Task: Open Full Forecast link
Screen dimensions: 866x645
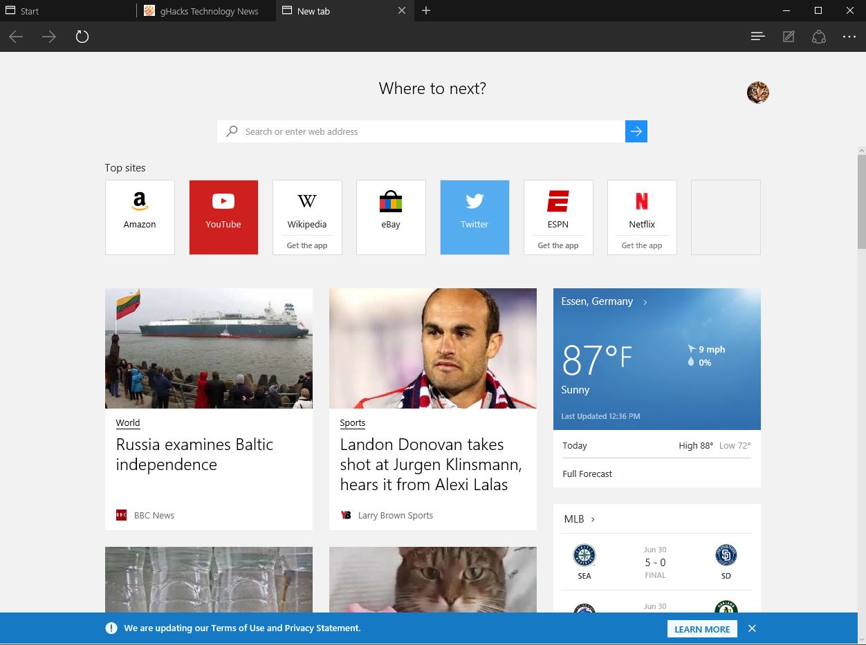Action: (587, 474)
